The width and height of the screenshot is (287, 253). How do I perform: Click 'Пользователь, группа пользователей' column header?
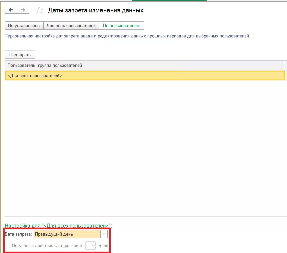145,65
